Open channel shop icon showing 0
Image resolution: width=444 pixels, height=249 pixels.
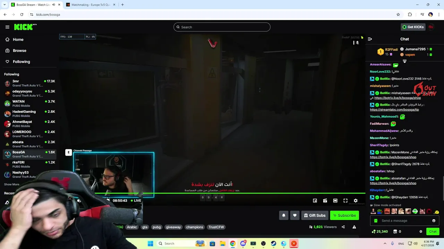tap(397, 232)
